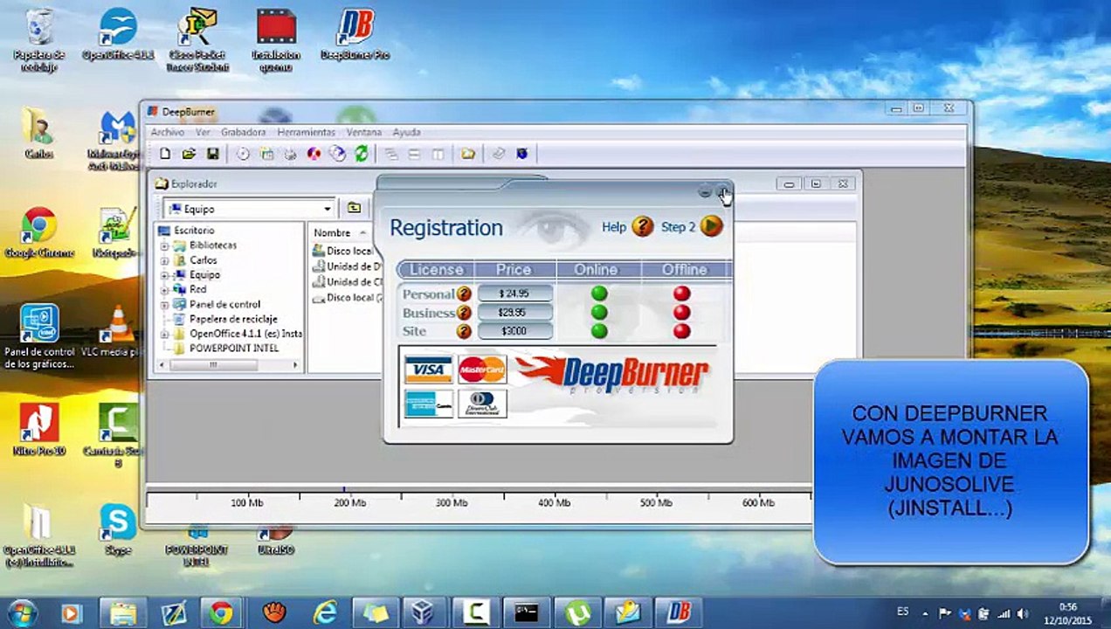Screen dimensions: 1111x629
Task: Click the up-folder icon in Explorador
Action: (354, 208)
